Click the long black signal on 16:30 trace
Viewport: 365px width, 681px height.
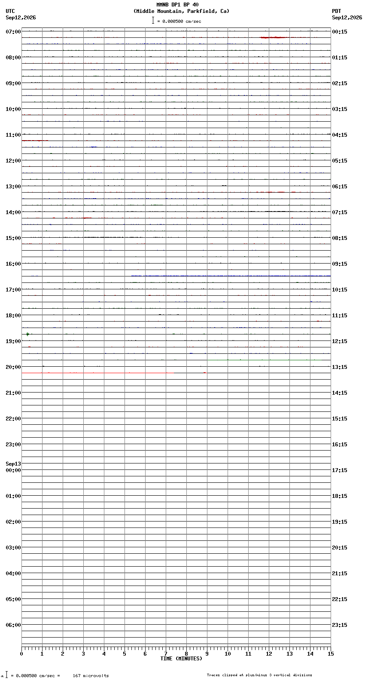click(231, 276)
